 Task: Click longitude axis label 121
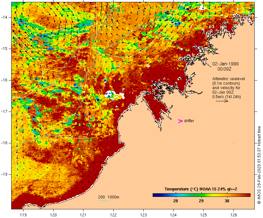83,215
